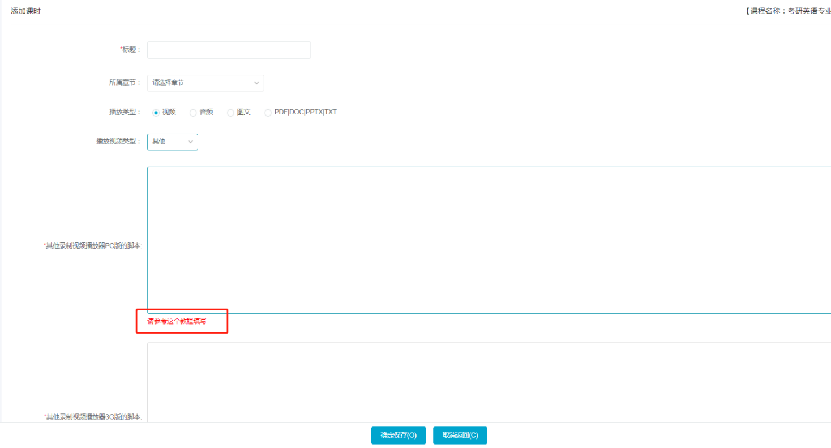Image resolution: width=831 pixels, height=448 pixels.
Task: Click the 所属章节 field label
Action: click(125, 83)
